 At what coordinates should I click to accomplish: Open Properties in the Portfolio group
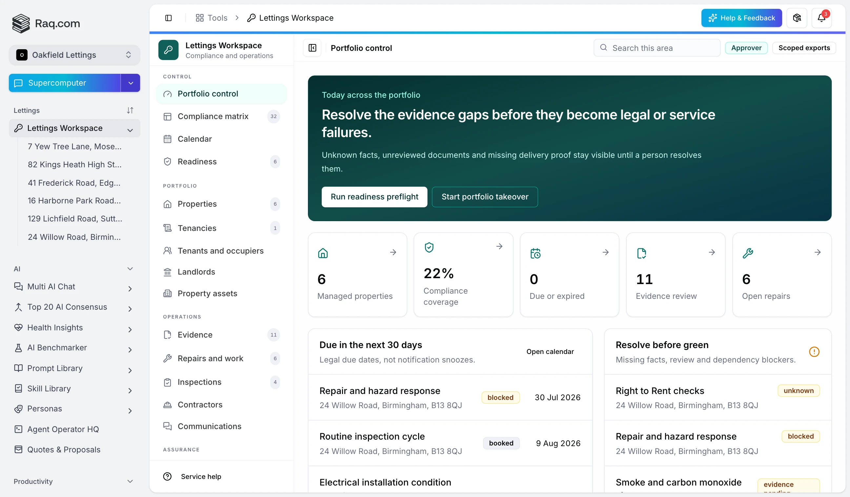[x=221, y=204]
